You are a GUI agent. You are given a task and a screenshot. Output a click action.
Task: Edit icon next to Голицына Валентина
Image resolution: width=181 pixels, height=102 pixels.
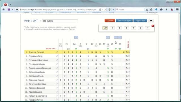point(57,60)
